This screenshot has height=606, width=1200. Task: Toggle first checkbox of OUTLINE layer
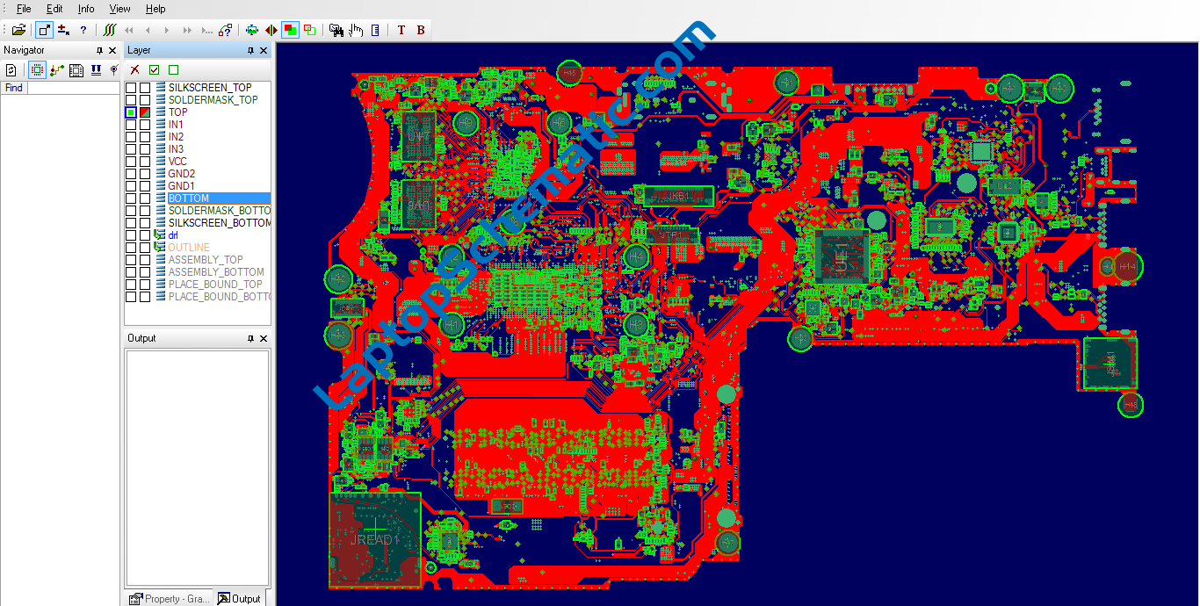(131, 248)
